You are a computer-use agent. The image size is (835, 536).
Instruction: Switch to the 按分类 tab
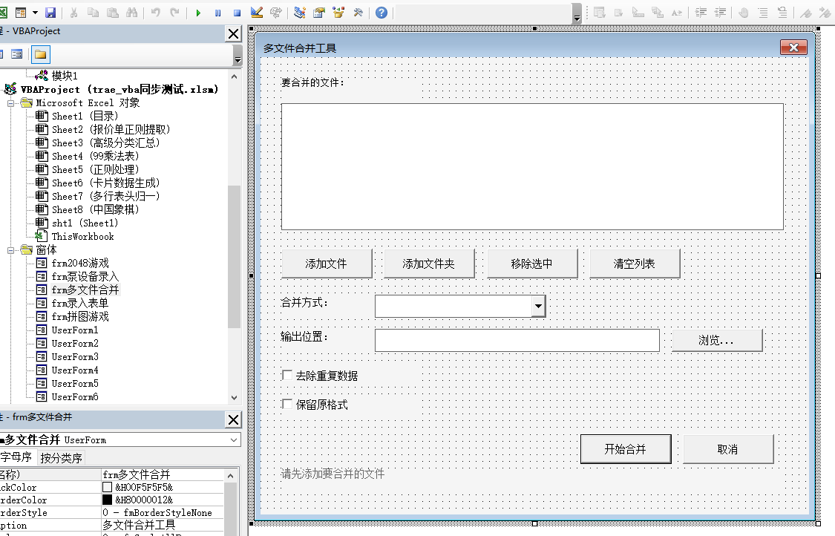[x=62, y=457]
